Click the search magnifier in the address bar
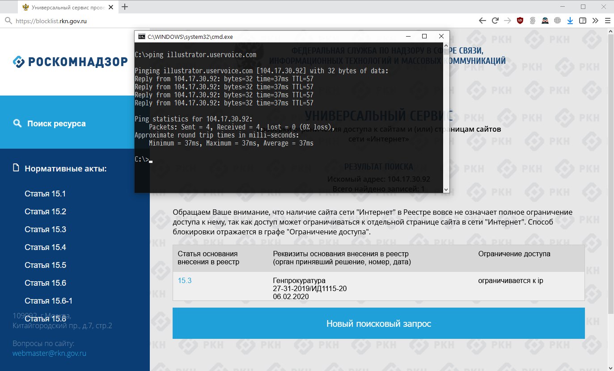 (x=8, y=21)
